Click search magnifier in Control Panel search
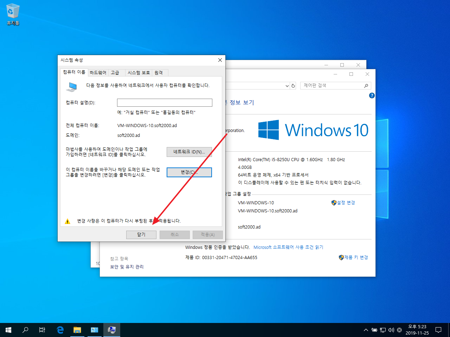Viewport: 450px width, 337px height. coord(366,86)
